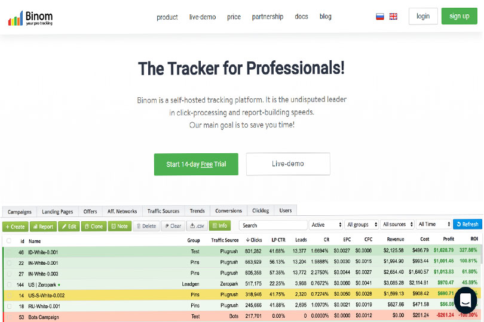Image resolution: width=484 pixels, height=322 pixels.
Task: Click the Create campaign button
Action: (16, 227)
